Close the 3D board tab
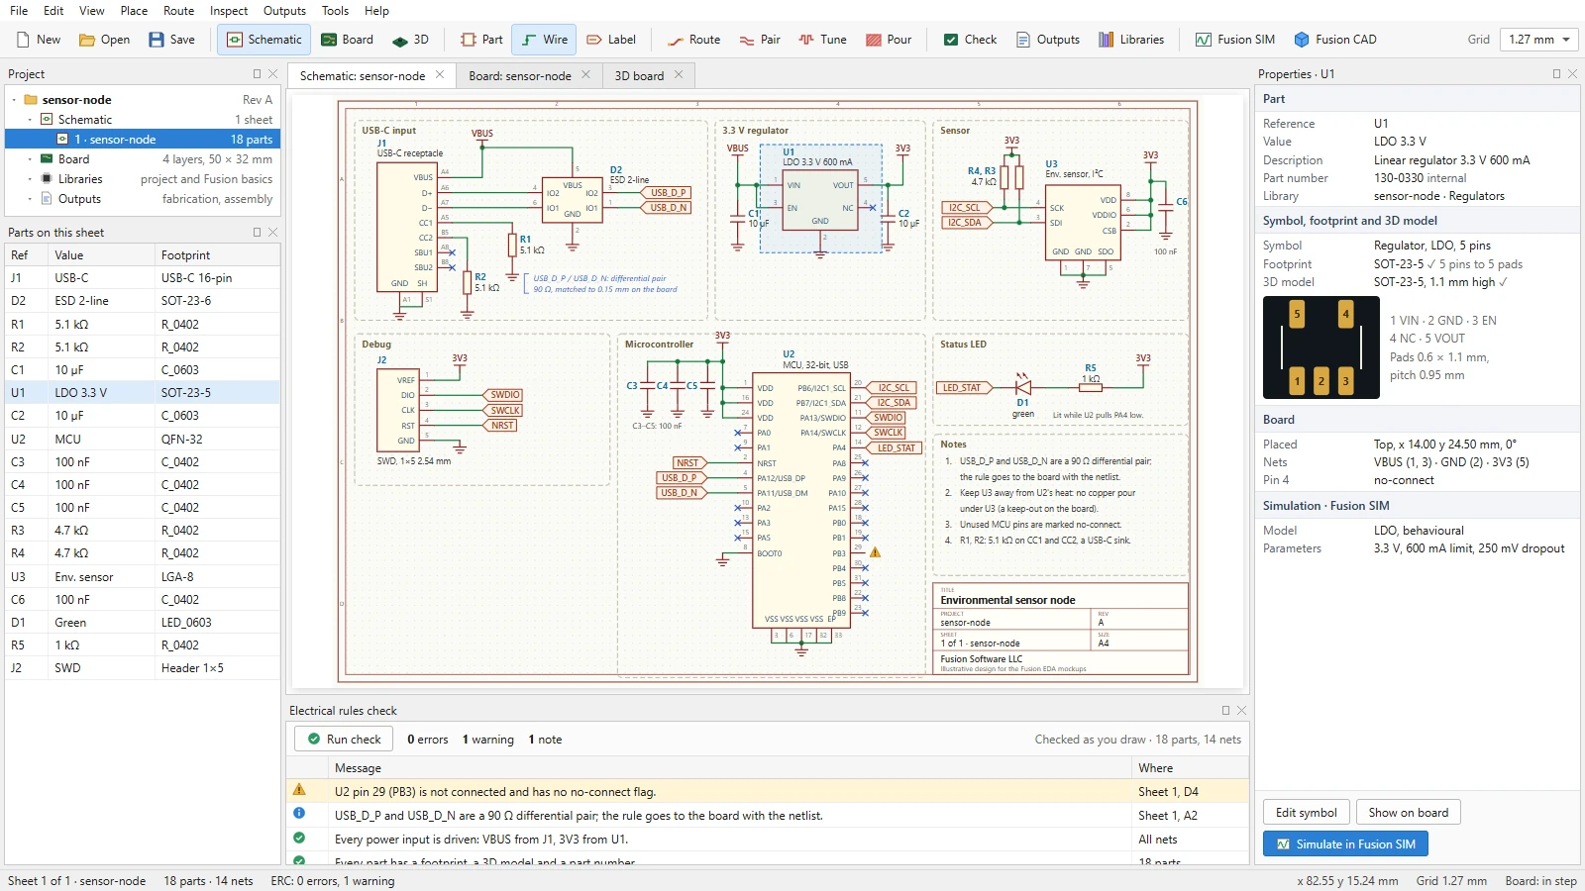 click(x=679, y=74)
